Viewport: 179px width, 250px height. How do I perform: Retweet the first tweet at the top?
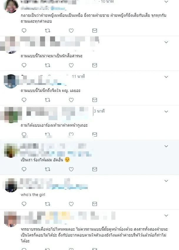pyautogui.click(x=47, y=31)
